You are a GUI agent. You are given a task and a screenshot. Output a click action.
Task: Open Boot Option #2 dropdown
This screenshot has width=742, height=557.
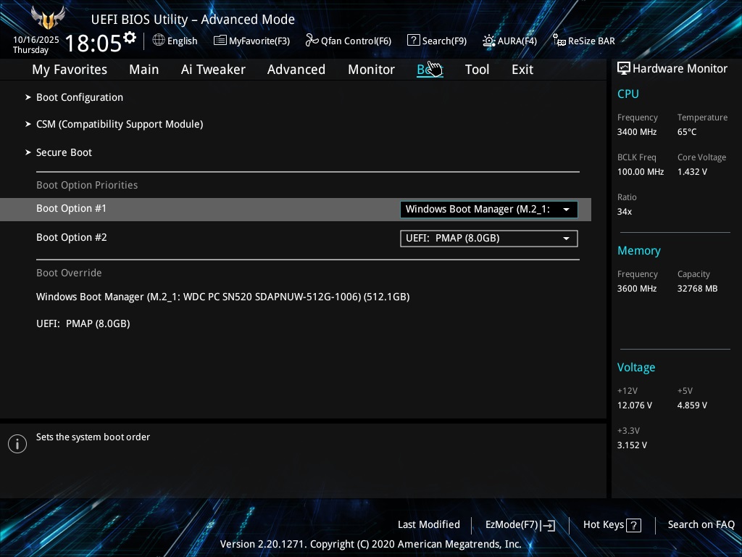[489, 238]
